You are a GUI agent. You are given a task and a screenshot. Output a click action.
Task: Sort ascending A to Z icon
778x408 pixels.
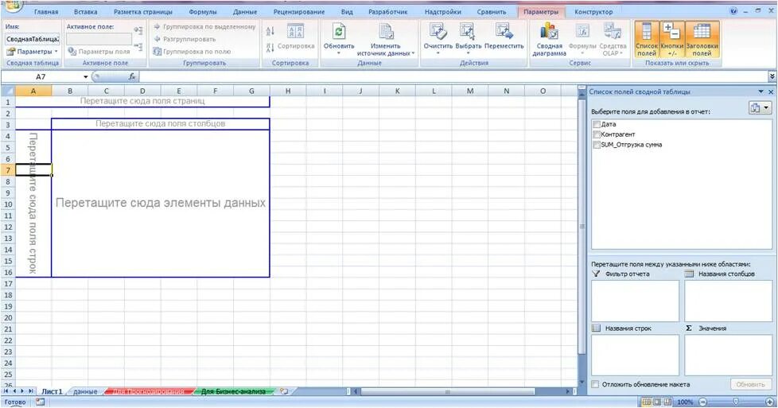[x=270, y=32]
